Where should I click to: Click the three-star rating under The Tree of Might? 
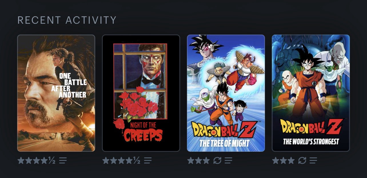click(x=199, y=161)
